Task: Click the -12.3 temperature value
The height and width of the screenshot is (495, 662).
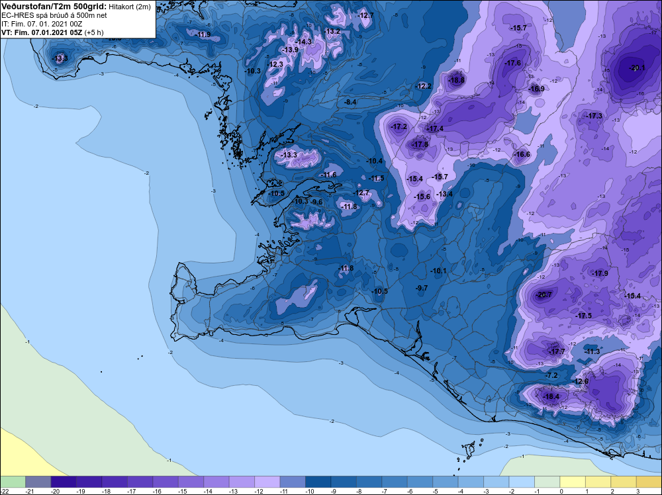Action: pos(275,64)
